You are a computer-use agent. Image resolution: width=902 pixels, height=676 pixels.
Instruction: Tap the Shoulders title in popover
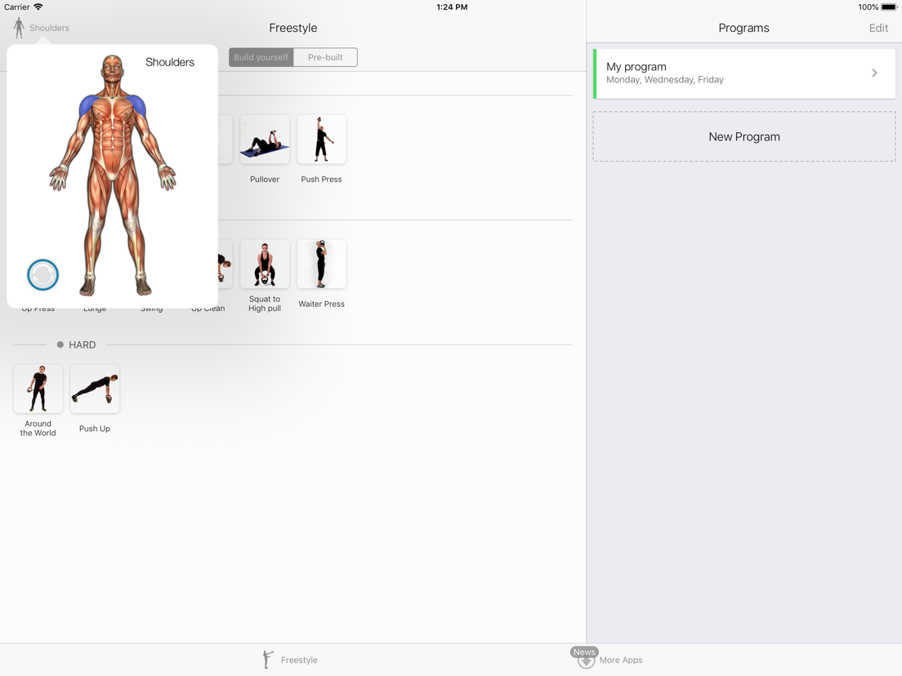point(170,62)
